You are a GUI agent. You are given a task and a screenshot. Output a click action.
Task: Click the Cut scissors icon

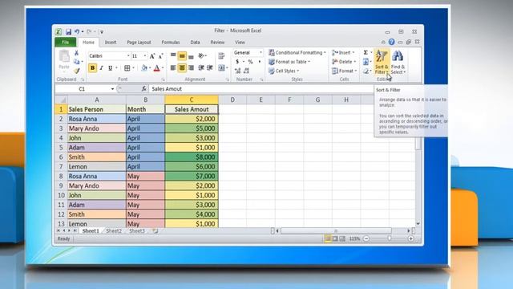click(x=76, y=53)
